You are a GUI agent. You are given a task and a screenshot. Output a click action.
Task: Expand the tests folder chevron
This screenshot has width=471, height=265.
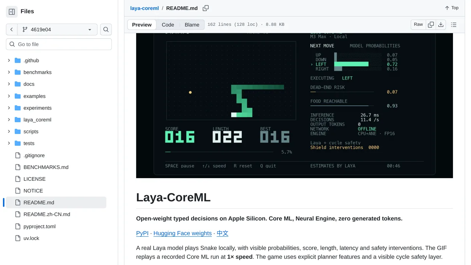tap(9, 143)
